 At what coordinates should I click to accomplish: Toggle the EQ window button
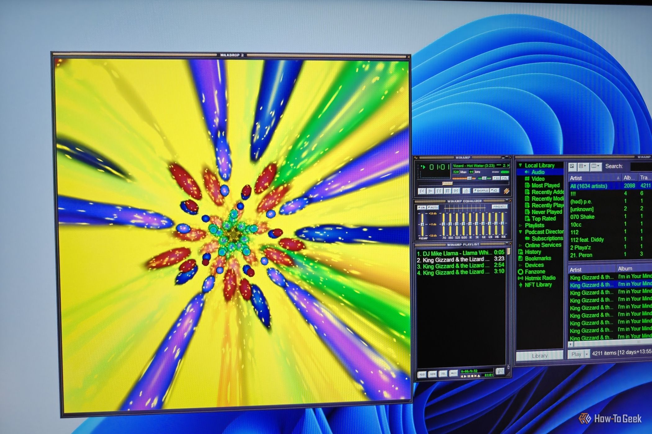pyautogui.click(x=496, y=178)
